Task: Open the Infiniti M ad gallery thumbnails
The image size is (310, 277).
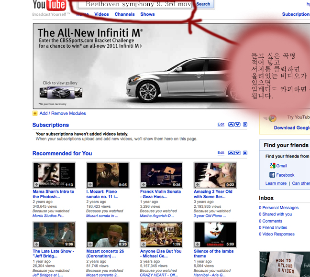Action: (61, 93)
